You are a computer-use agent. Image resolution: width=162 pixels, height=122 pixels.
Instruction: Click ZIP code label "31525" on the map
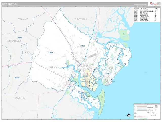coord(83,46)
